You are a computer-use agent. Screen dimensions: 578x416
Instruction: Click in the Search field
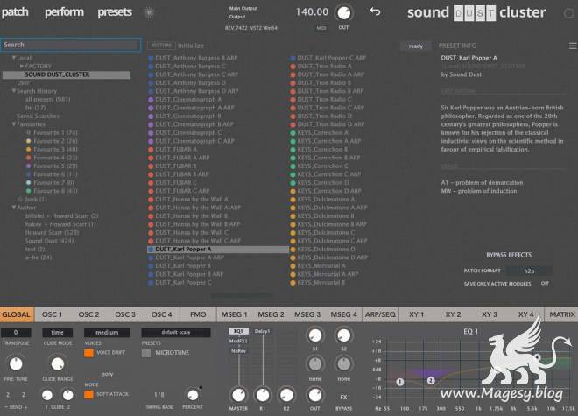[x=71, y=45]
